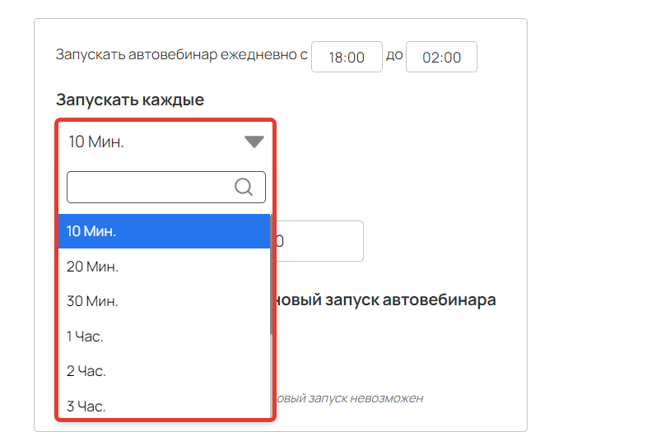Click the 'запуск невозможен' italic note
661x441 pixels.
365,398
